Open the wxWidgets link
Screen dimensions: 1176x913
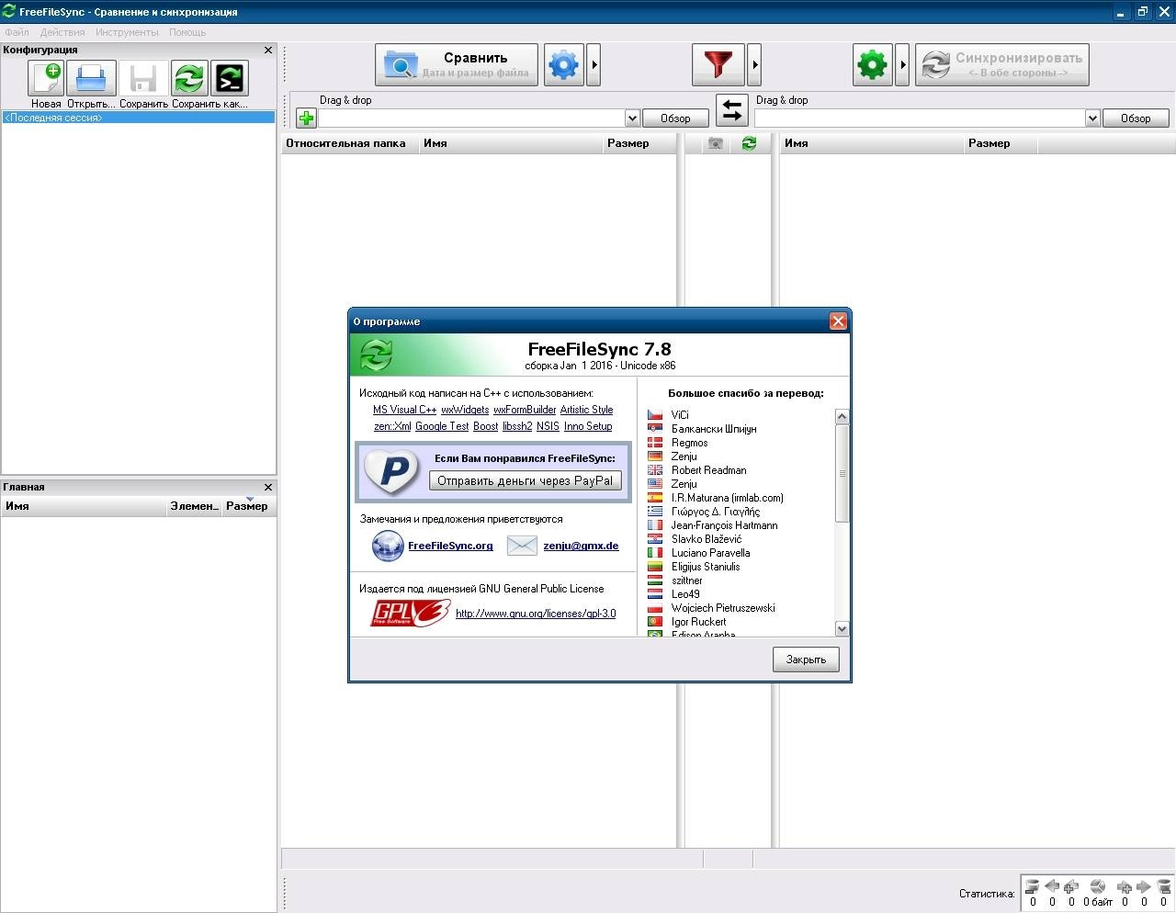click(x=465, y=410)
